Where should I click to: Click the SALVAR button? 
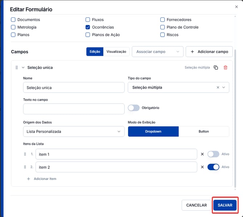click(225, 205)
